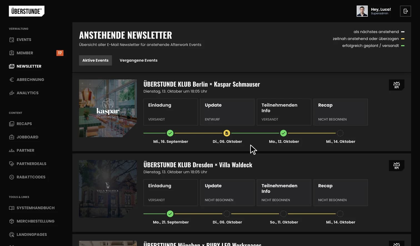420x246 pixels.
Task: Go to Abrechnung in the sidebar
Action: click(30, 80)
